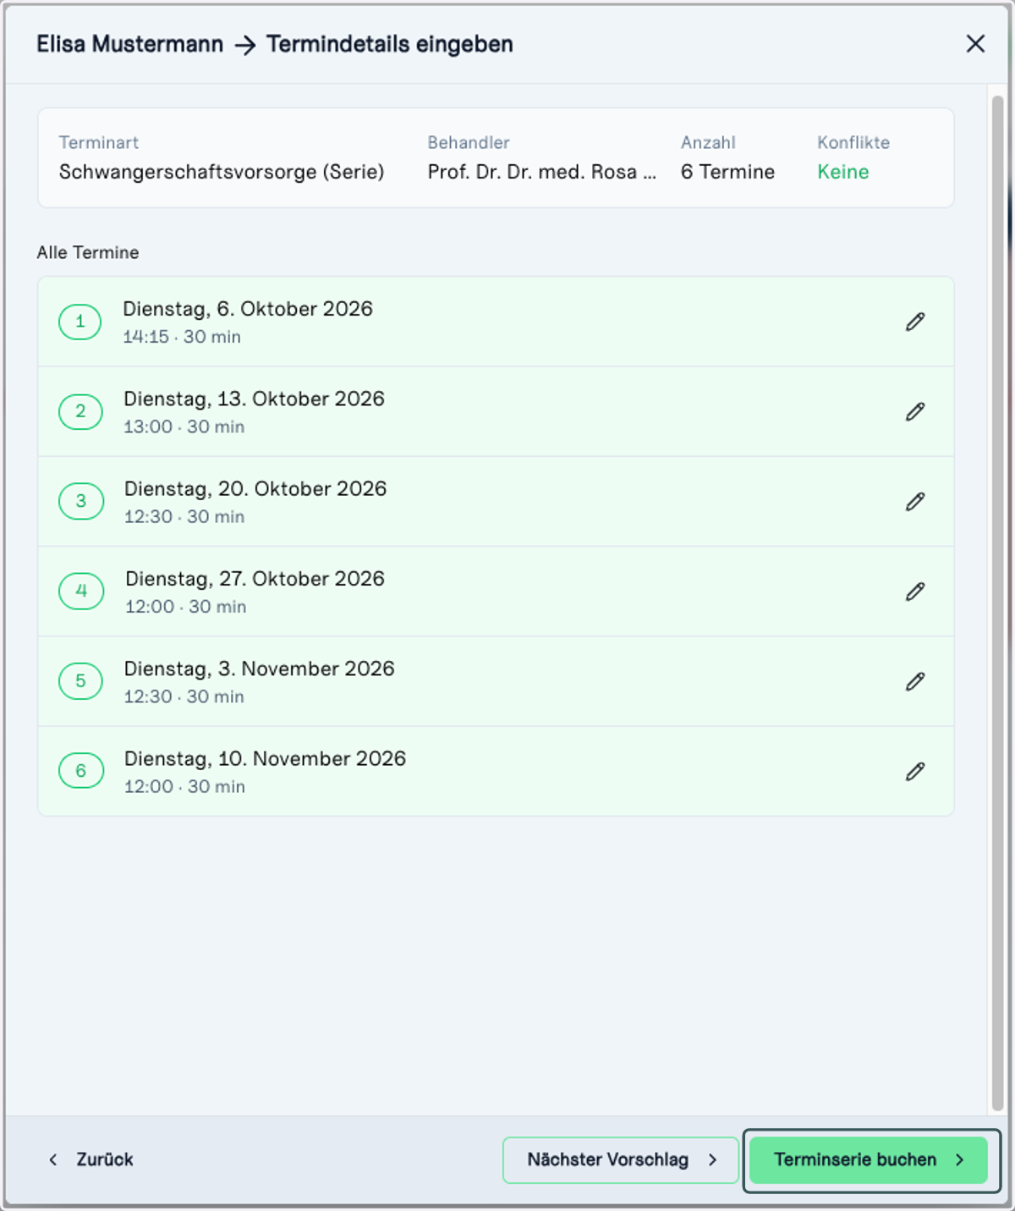Click the 'Behandler' label

click(x=469, y=142)
